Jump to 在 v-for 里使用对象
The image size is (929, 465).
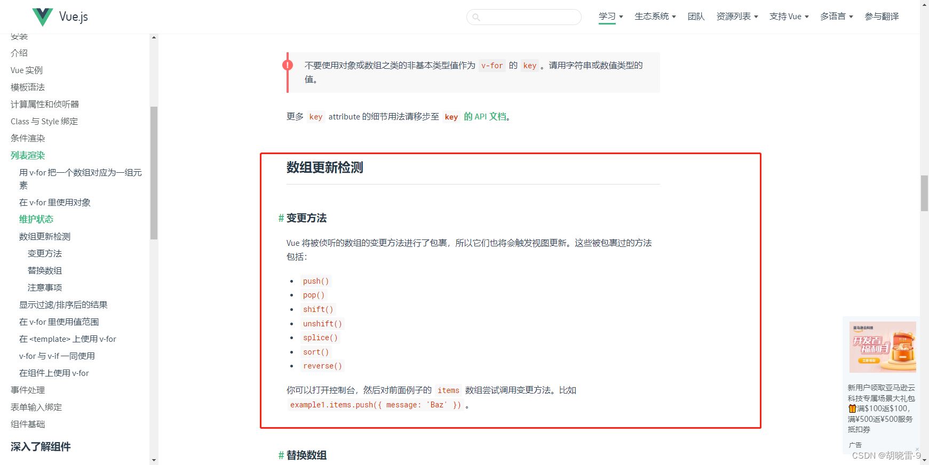tap(55, 202)
